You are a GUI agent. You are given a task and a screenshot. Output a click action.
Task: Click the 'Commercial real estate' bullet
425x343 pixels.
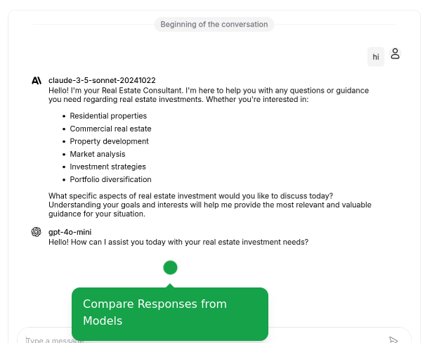pos(110,129)
